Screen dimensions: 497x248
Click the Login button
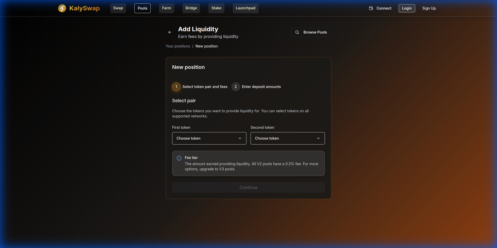coord(407,8)
